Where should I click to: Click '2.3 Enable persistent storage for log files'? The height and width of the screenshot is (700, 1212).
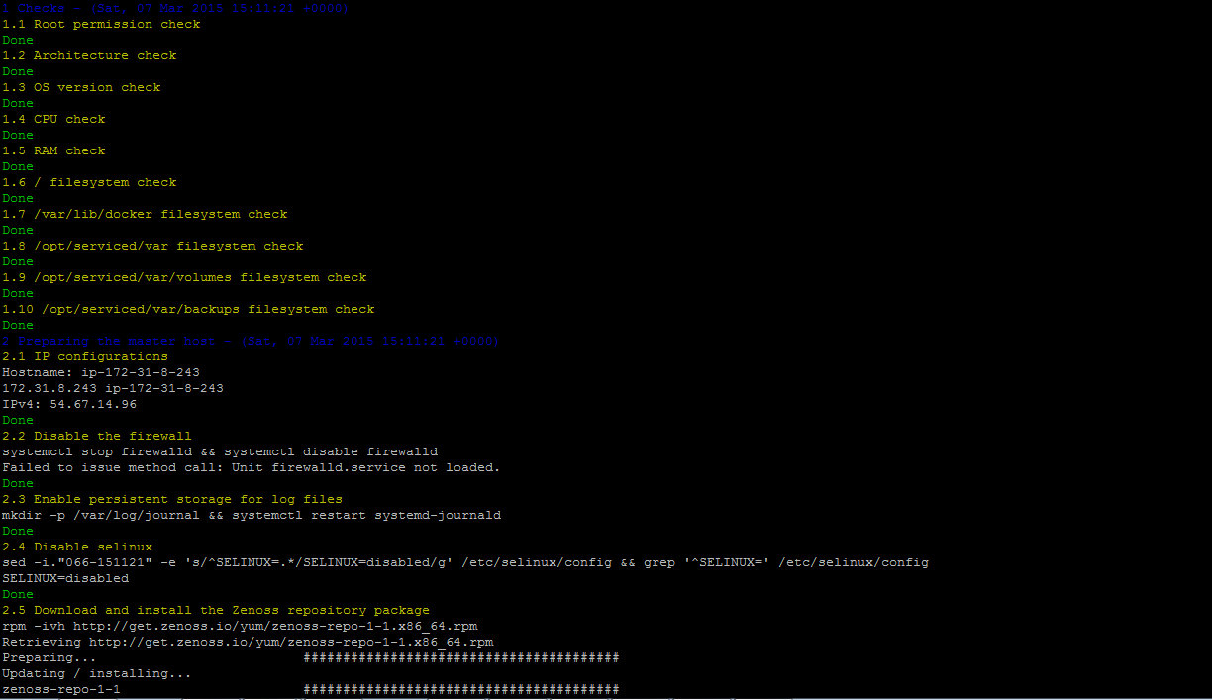click(x=172, y=499)
